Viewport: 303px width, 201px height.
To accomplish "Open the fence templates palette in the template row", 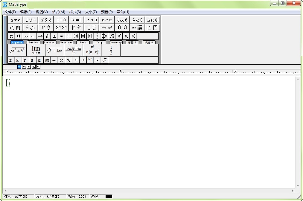I will (x=15, y=28).
